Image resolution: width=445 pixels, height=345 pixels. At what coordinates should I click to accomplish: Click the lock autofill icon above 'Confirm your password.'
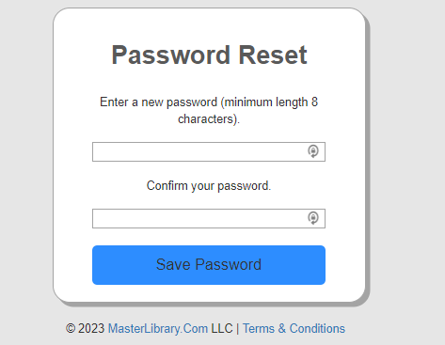coord(313,151)
